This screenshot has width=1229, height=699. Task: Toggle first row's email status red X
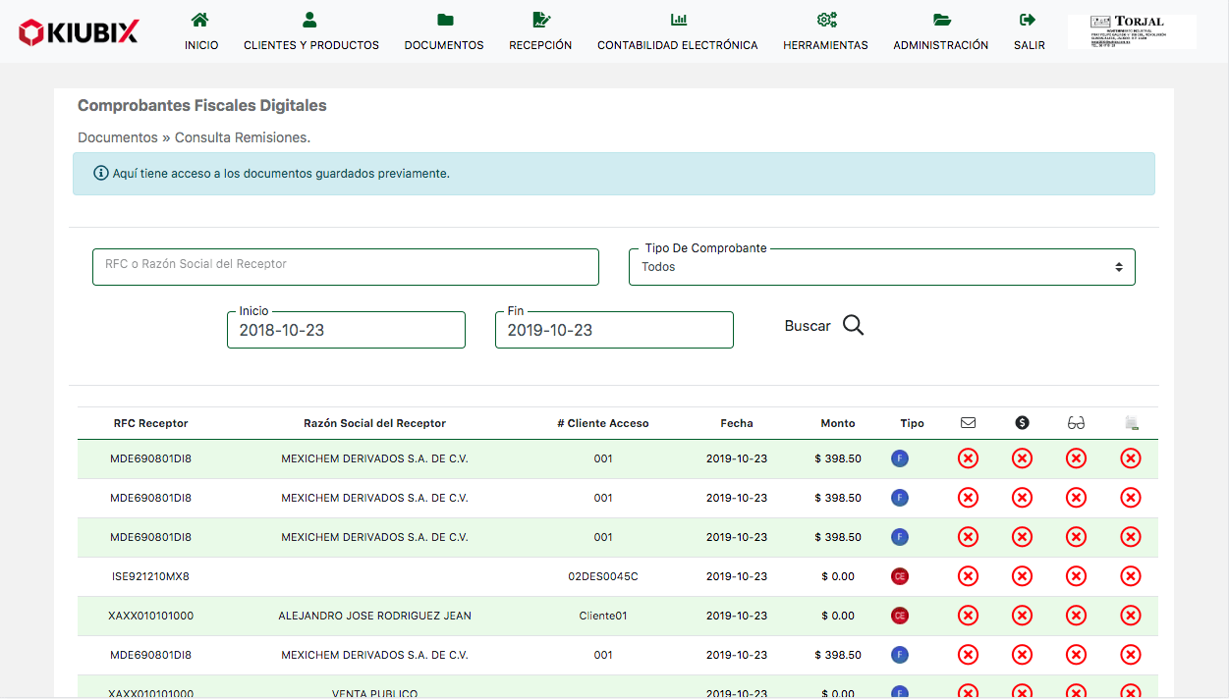tap(968, 458)
